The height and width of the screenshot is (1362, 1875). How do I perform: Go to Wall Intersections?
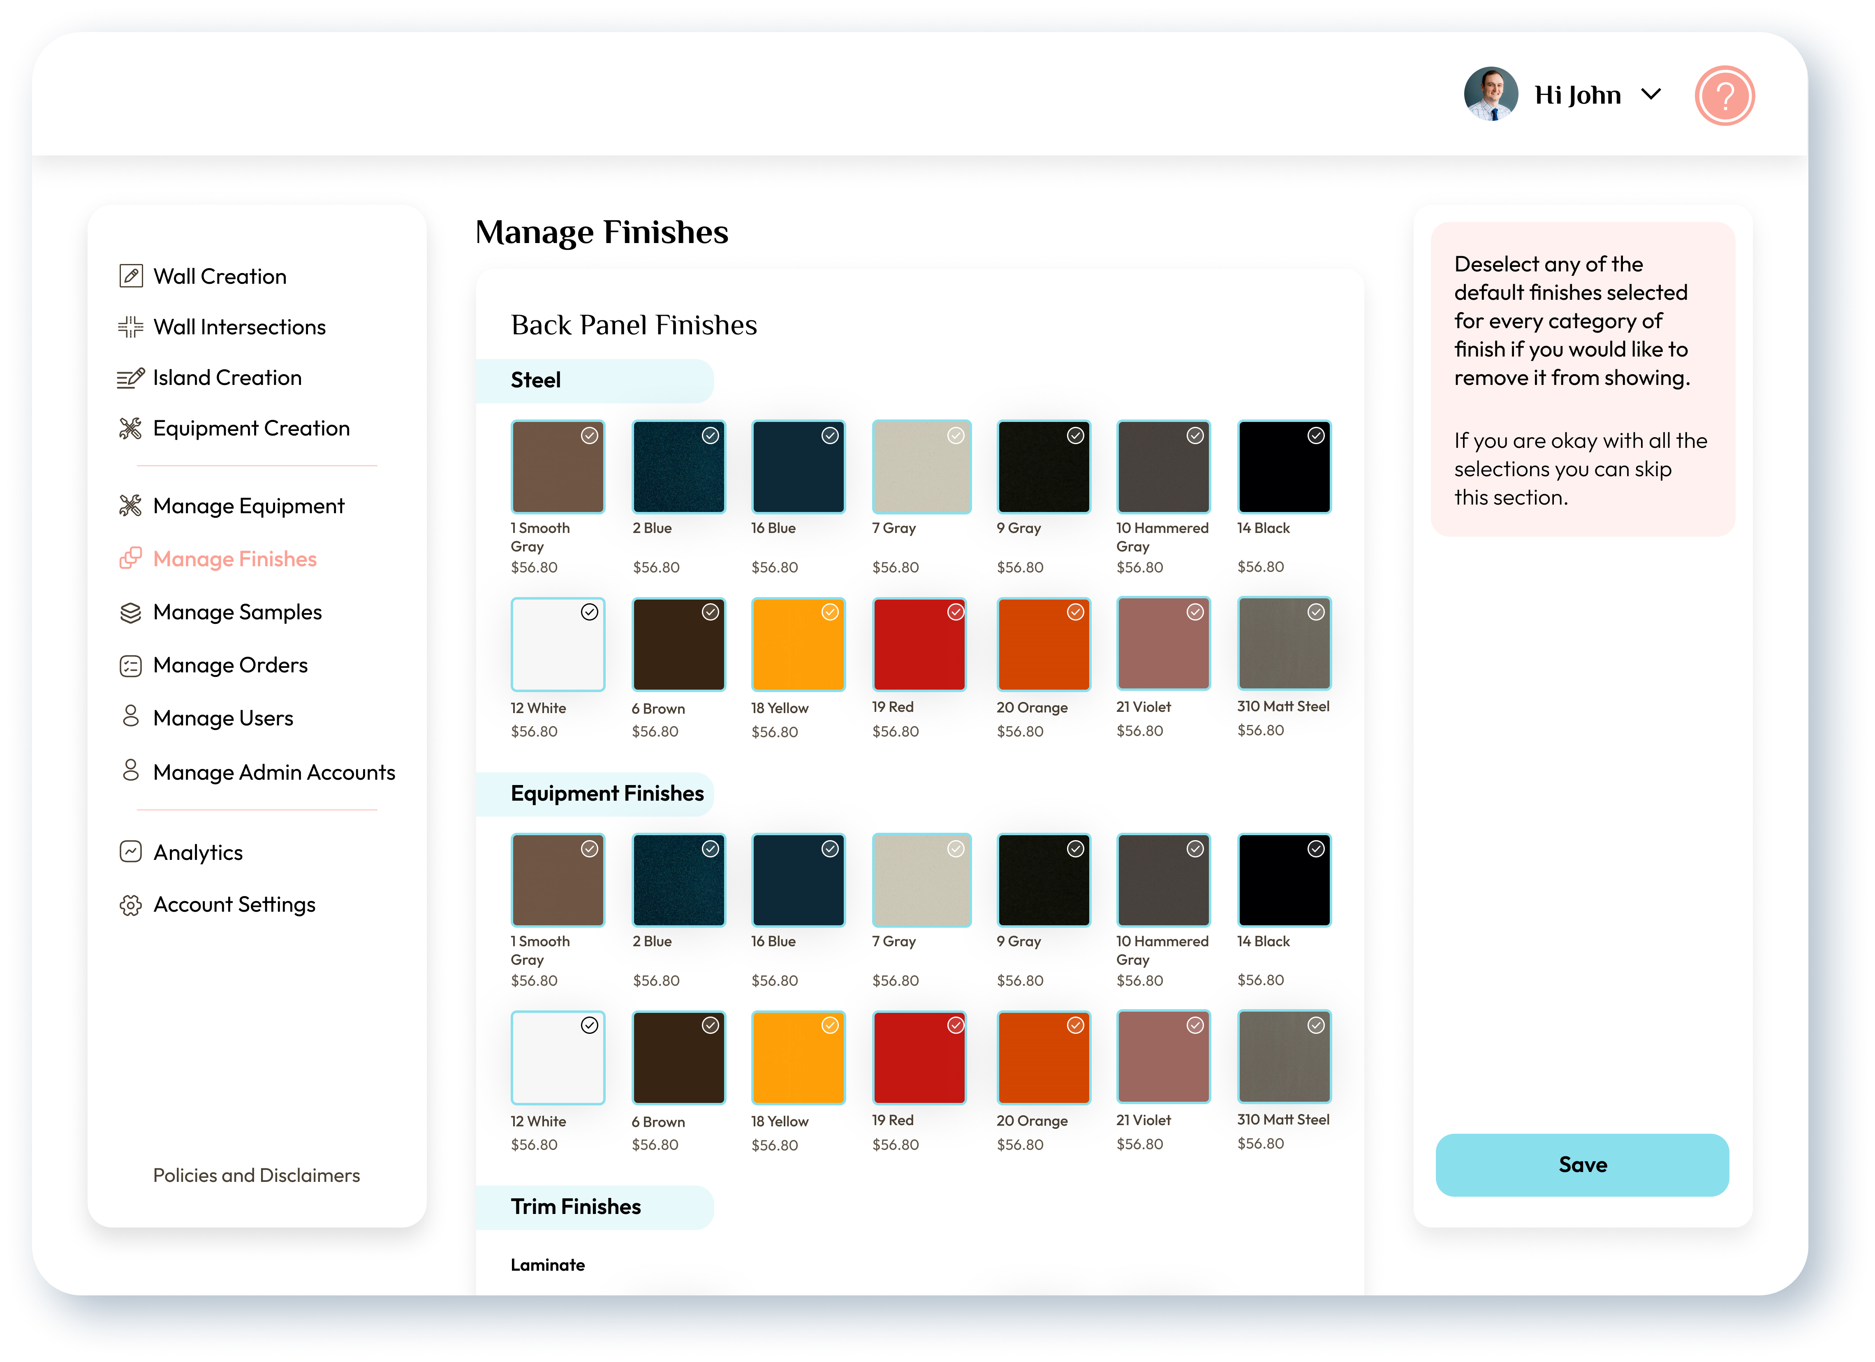[x=240, y=327]
